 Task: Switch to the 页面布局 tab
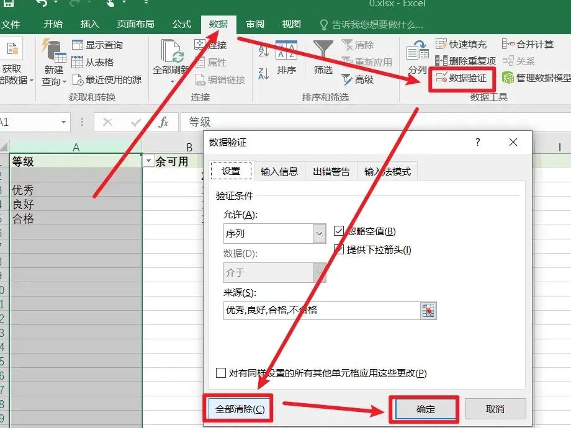(x=135, y=24)
